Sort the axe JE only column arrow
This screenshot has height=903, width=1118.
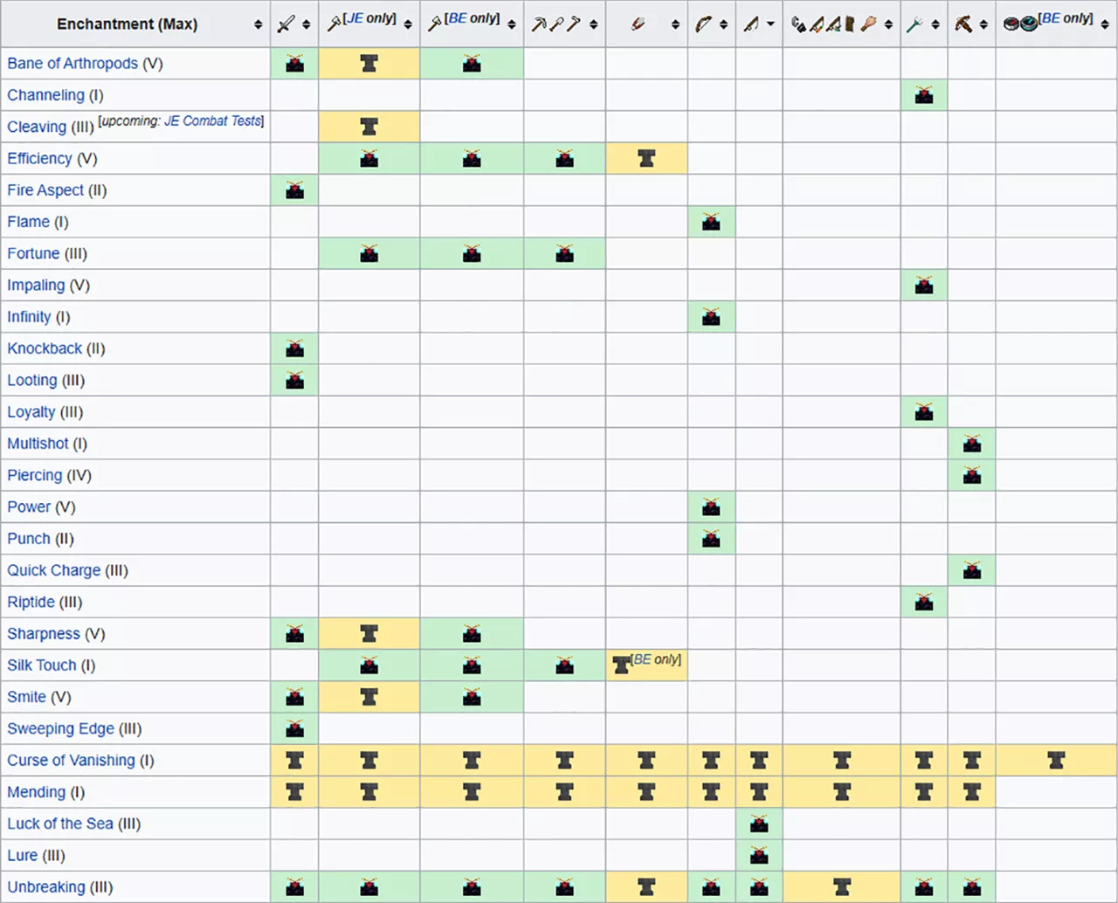[408, 24]
